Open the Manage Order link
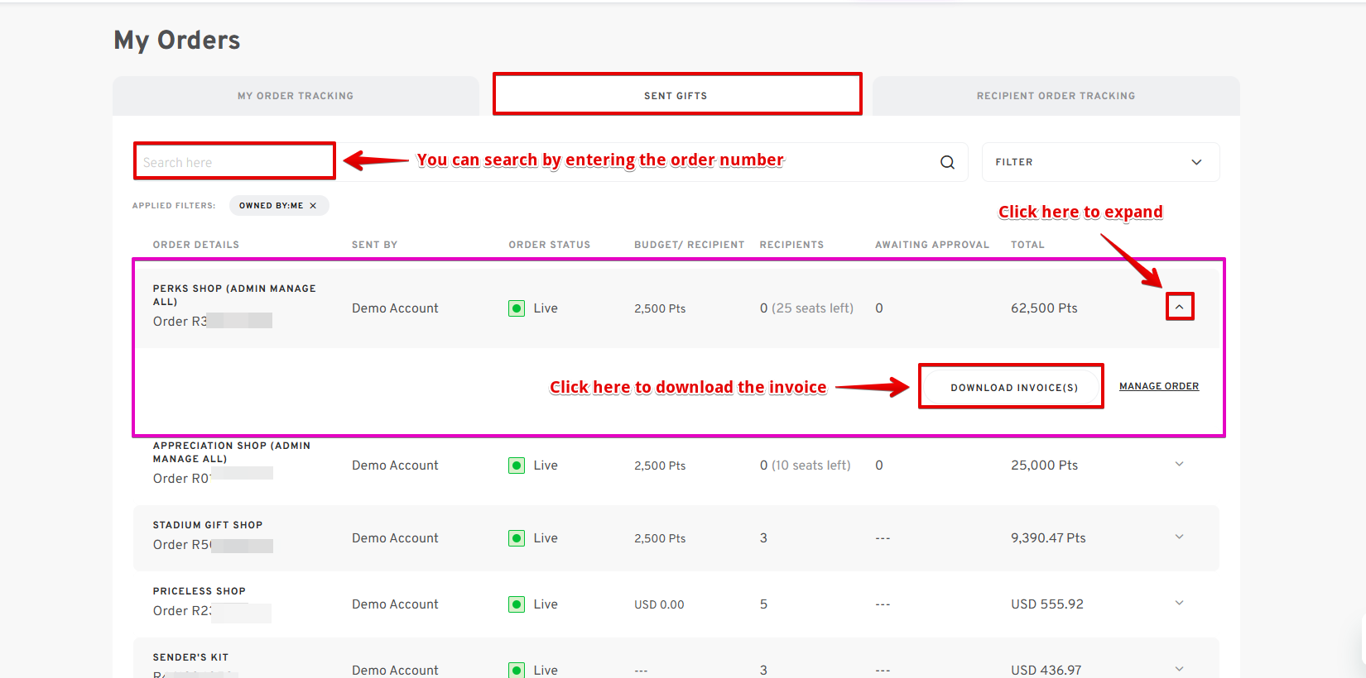This screenshot has height=678, width=1366. pyautogui.click(x=1158, y=386)
